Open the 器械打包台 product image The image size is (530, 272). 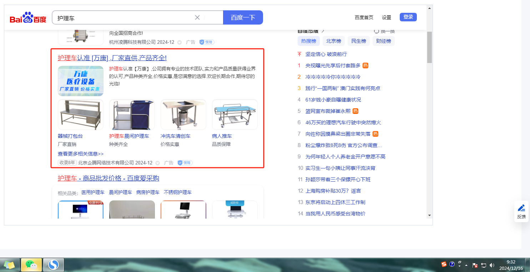81,115
